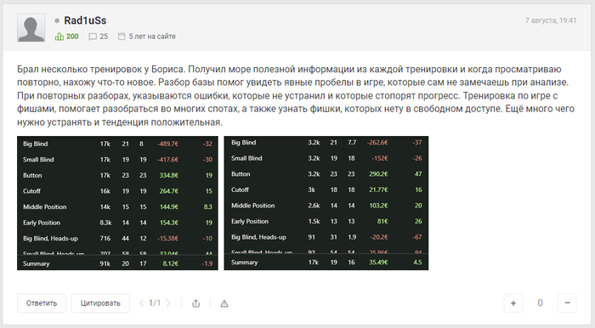Upvote the post with plus button
595x328 pixels.
tap(513, 303)
